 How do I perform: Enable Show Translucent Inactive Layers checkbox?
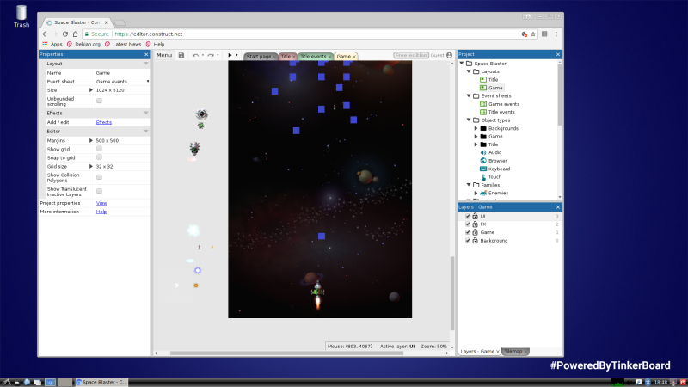click(99, 191)
